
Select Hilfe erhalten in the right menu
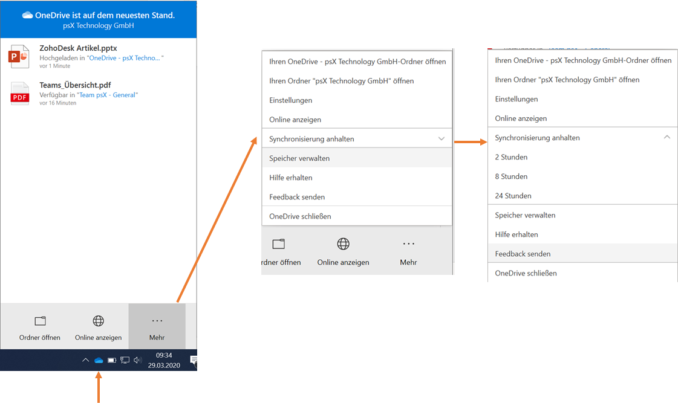(x=583, y=234)
